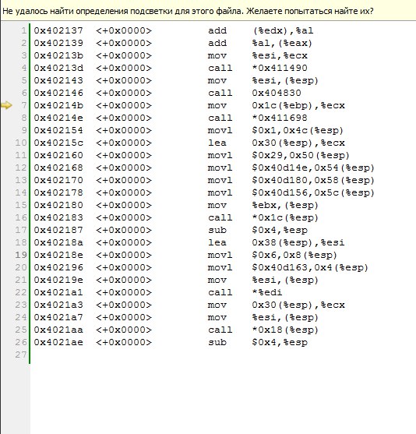Click the sub mnemonic on line 26

point(217,342)
